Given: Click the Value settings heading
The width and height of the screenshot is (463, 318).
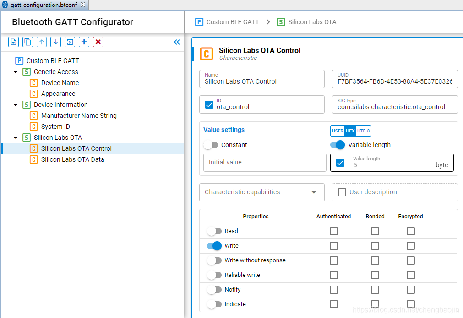Looking at the screenshot, I should coord(224,130).
